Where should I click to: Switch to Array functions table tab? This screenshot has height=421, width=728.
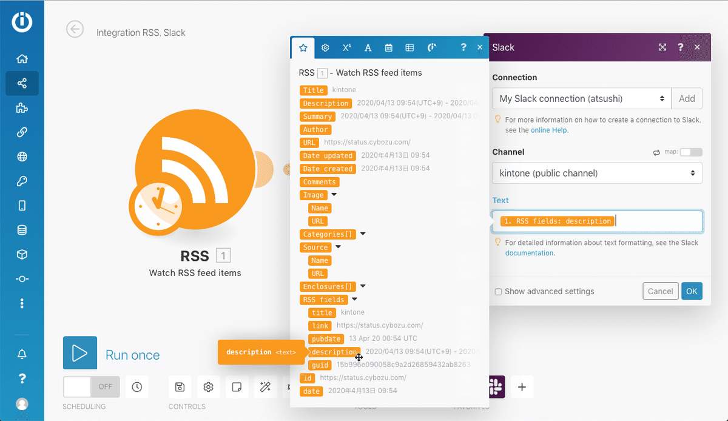(x=409, y=47)
